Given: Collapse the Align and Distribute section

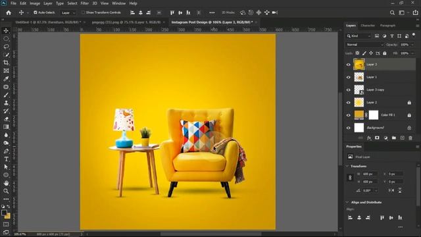Looking at the screenshot, I should [347, 202].
